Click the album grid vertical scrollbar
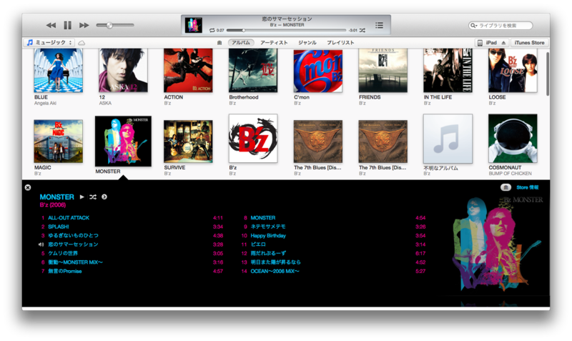The image size is (572, 341). click(x=547, y=74)
